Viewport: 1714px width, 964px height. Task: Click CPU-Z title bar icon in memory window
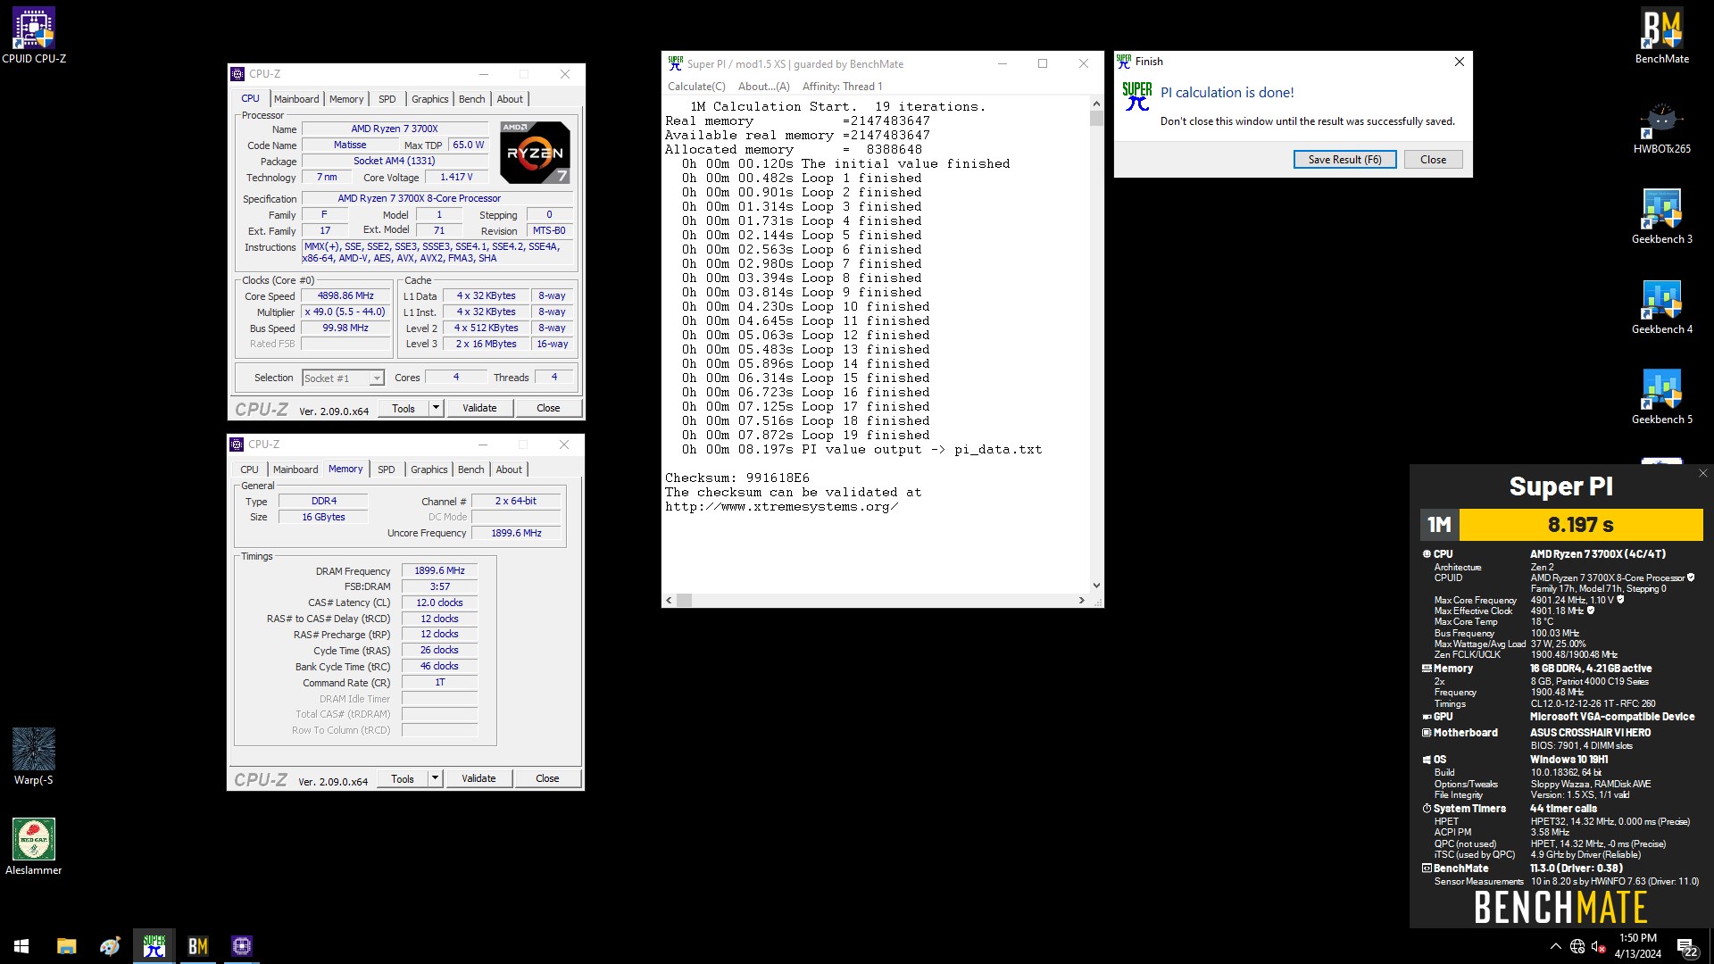click(x=237, y=445)
